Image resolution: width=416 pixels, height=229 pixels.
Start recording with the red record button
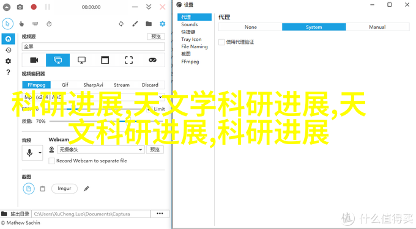pyautogui.click(x=34, y=7)
